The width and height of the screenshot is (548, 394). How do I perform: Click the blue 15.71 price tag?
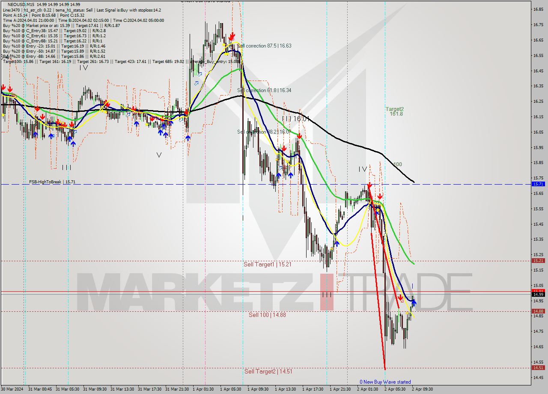[x=538, y=184]
